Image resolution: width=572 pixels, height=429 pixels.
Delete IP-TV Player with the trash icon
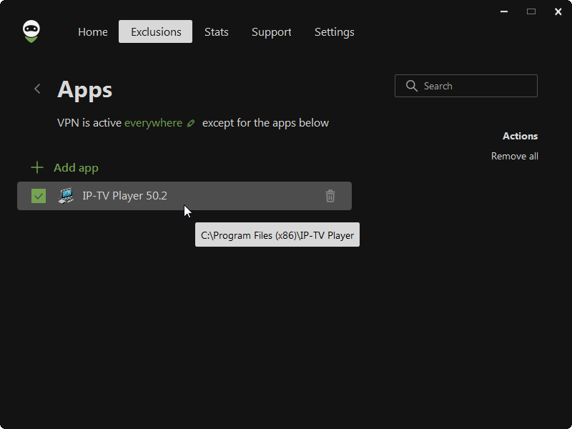[x=330, y=196]
